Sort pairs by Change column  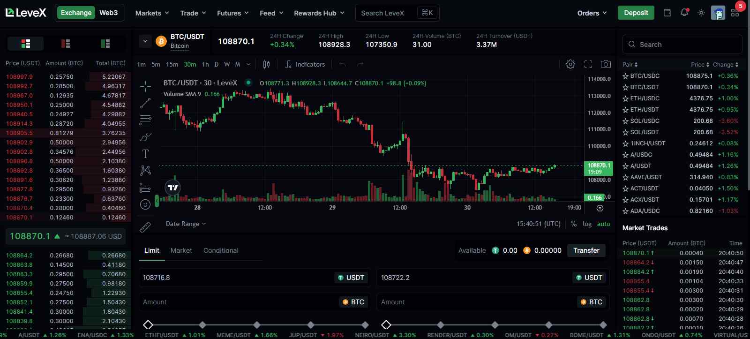[726, 65]
